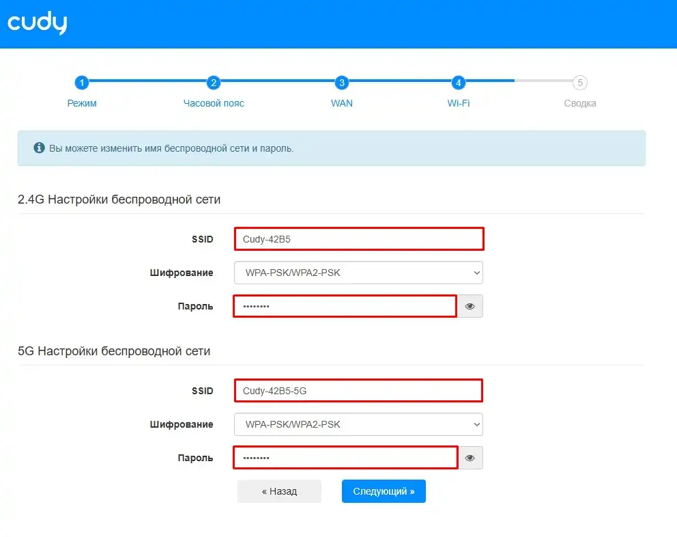Click the step 5 circle above Сводка

580,83
